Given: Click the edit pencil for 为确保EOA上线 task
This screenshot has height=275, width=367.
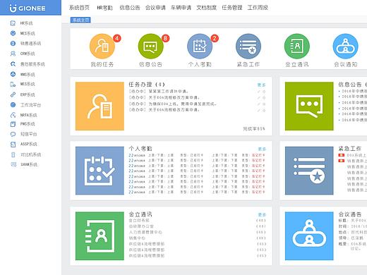Looking at the screenshot, I should coord(259,104).
